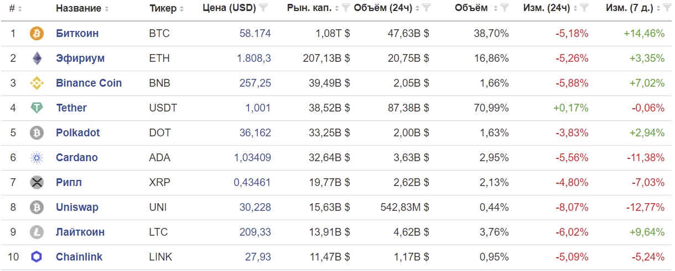675x271 pixels.
Task: Click the Chainlink hexagon icon
Action: [x=37, y=257]
